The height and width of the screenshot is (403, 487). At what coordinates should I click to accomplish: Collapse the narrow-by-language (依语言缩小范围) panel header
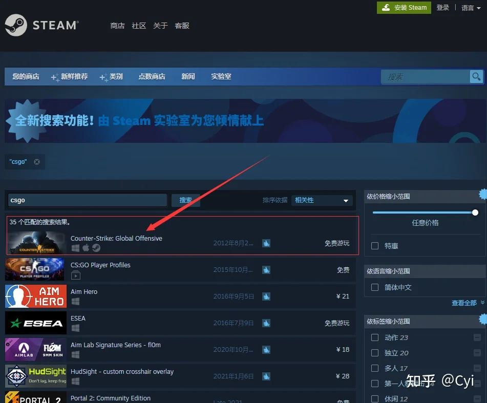pos(425,271)
